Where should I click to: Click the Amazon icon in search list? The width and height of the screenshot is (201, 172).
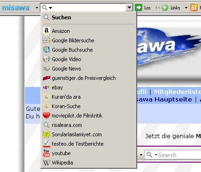pos(46,31)
